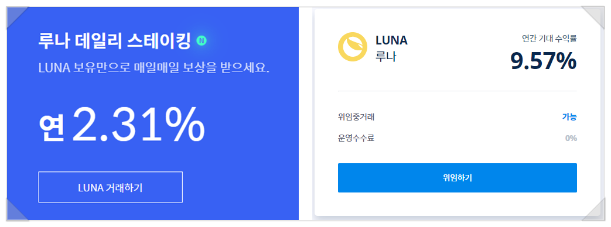Click the 9.57% expected yield value
Viewport: 611px width, 227px height.
[x=543, y=61]
